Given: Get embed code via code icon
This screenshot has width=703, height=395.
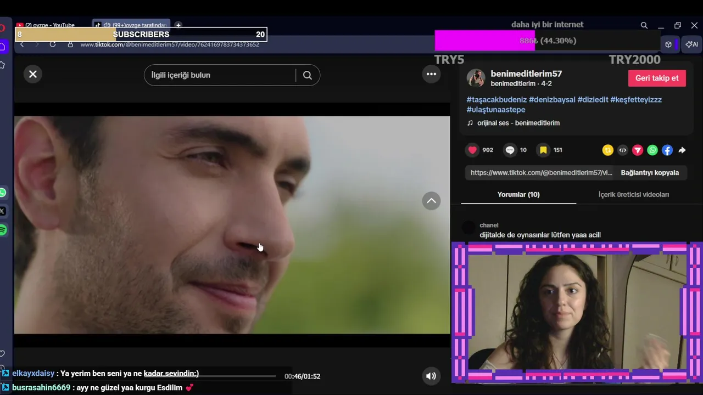Looking at the screenshot, I should click(x=622, y=150).
